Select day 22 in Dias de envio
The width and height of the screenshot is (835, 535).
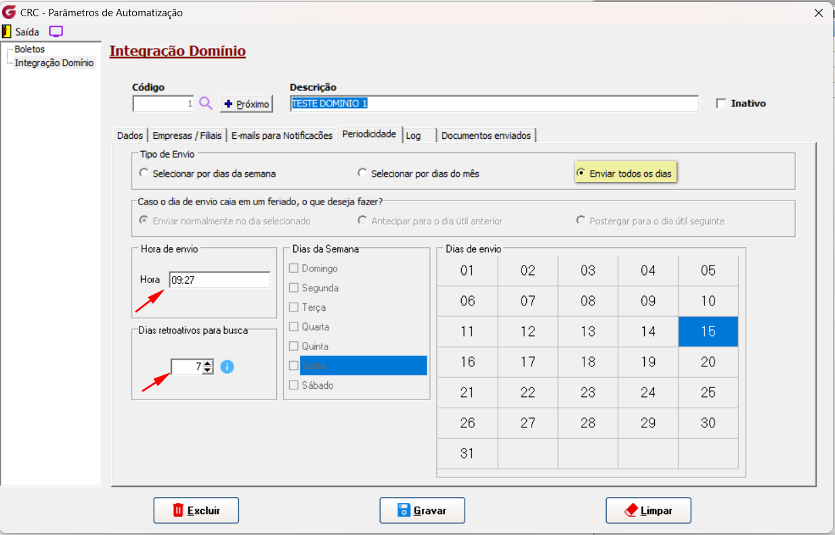[x=528, y=393]
